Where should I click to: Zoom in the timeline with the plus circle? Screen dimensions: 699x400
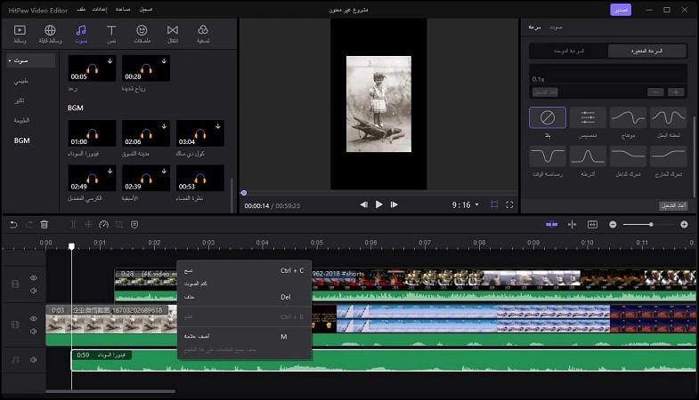pyautogui.click(x=684, y=225)
